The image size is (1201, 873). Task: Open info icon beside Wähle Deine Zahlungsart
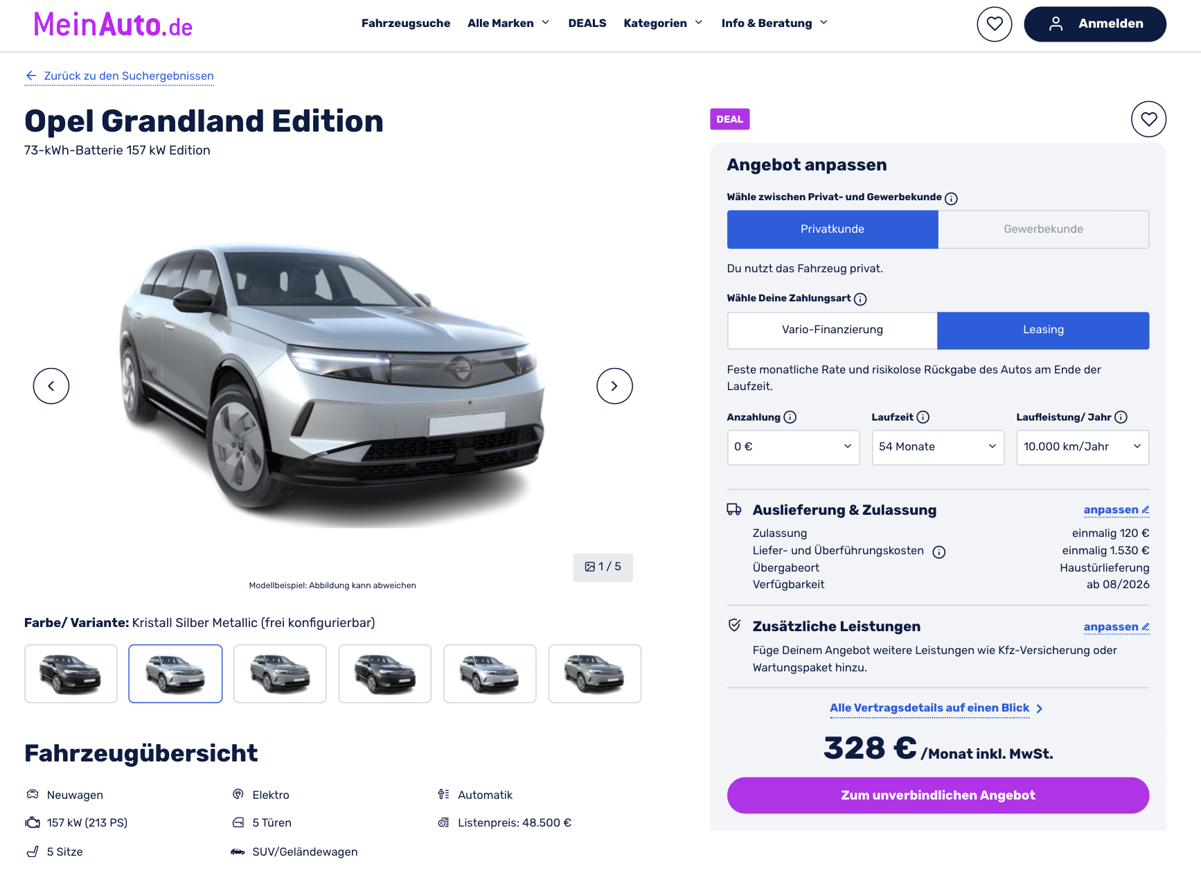click(860, 299)
